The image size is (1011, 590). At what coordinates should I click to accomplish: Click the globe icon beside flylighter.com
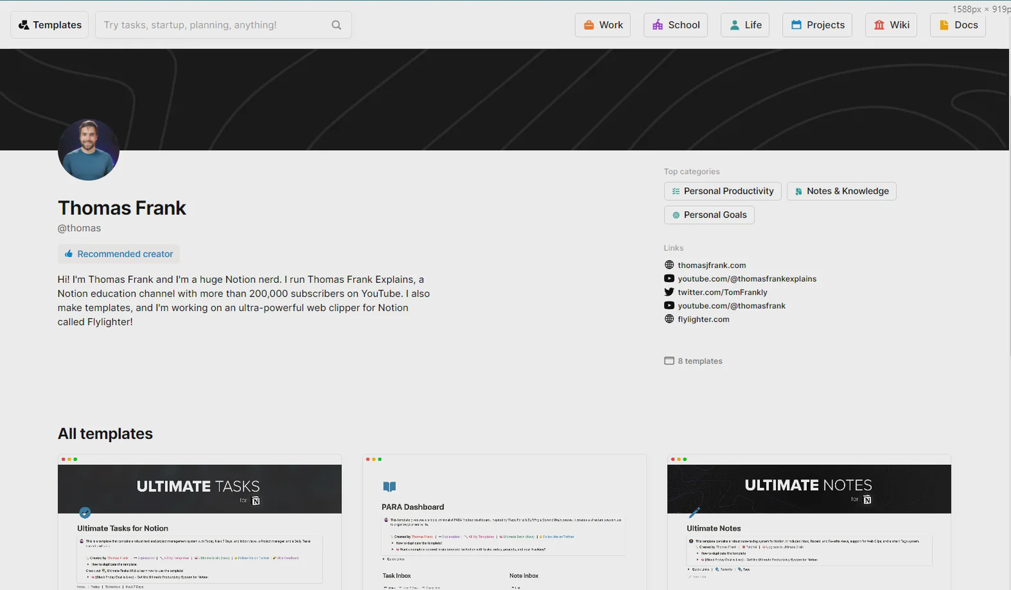coord(669,319)
